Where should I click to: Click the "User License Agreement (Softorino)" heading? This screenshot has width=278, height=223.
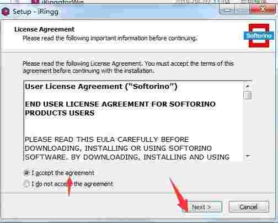tap(101, 87)
